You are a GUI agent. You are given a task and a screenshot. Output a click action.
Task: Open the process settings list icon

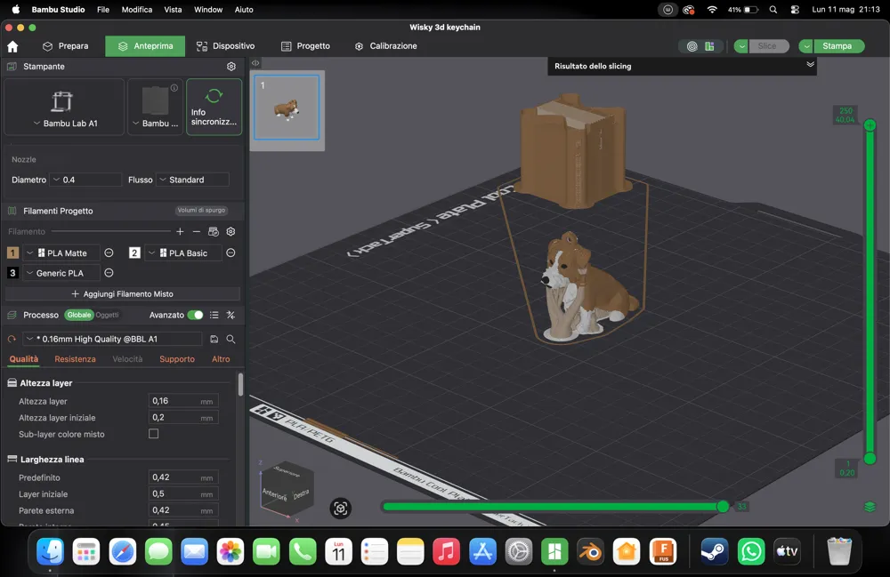point(214,315)
